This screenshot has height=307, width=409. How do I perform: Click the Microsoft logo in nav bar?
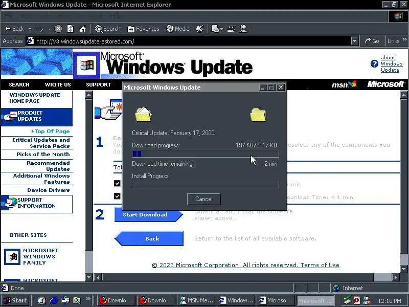(x=387, y=84)
